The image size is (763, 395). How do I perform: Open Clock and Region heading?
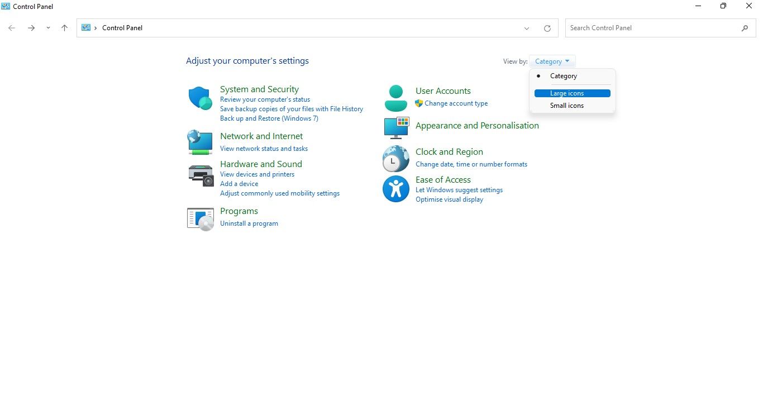[449, 152]
